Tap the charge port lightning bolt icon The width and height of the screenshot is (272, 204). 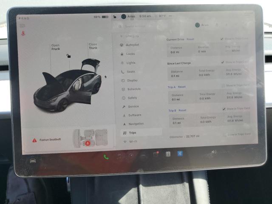point(106,76)
